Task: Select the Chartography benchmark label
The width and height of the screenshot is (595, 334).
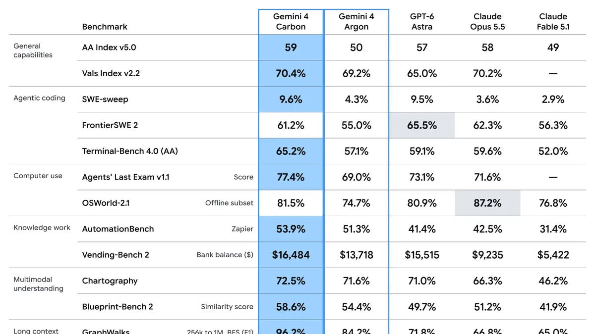Action: (110, 281)
